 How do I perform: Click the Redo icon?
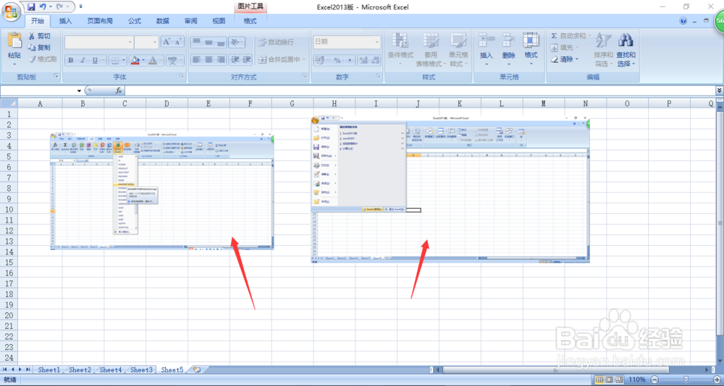(x=61, y=7)
